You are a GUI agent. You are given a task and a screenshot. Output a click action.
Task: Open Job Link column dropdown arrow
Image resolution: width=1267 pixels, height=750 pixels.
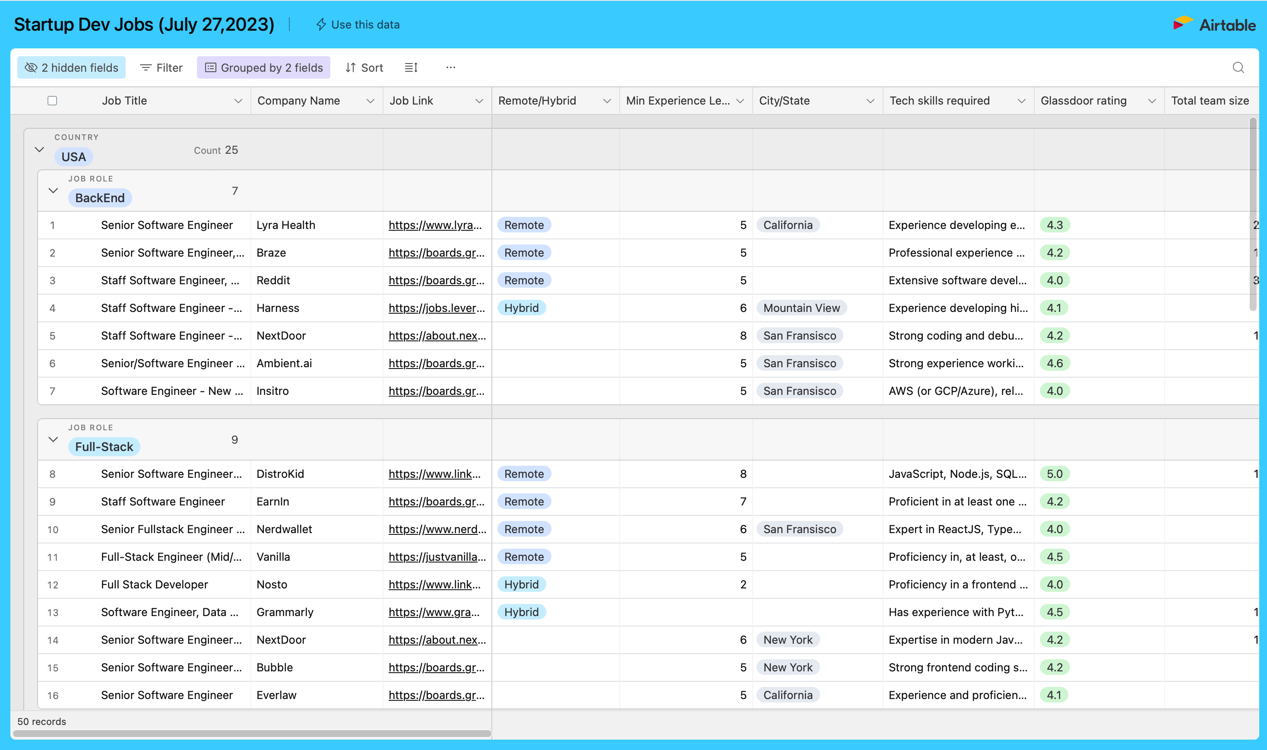pyautogui.click(x=479, y=101)
